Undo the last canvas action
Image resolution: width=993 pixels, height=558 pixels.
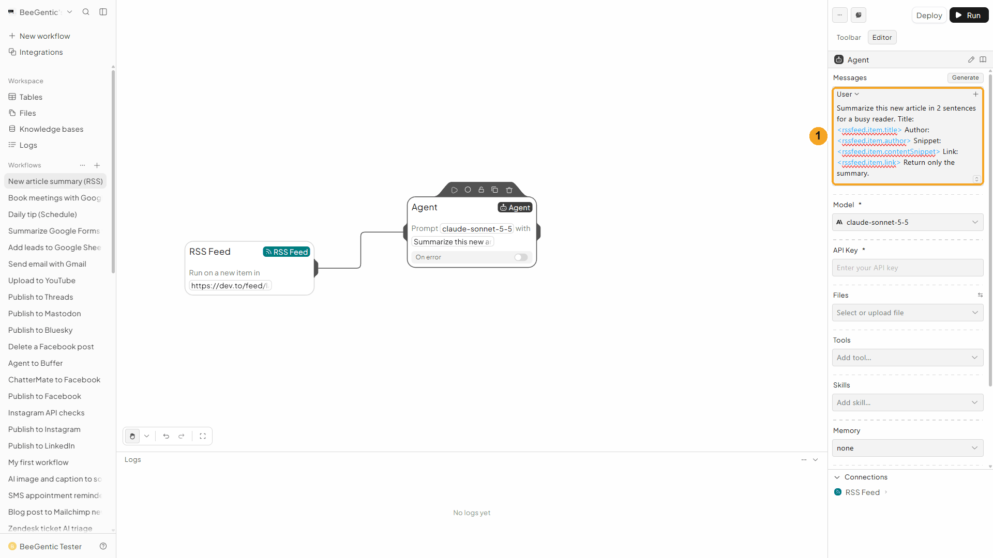[166, 436]
